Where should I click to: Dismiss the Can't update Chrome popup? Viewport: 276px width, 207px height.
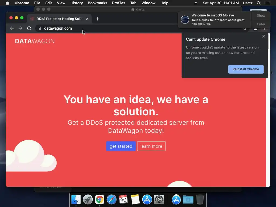(264, 36)
